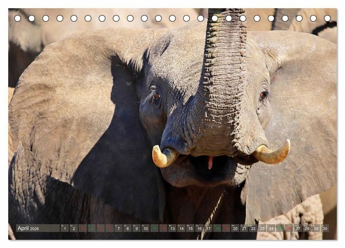This screenshot has height=248, width=345.
Task: Select day 20 on the calendar bar
Action: tap(235, 228)
